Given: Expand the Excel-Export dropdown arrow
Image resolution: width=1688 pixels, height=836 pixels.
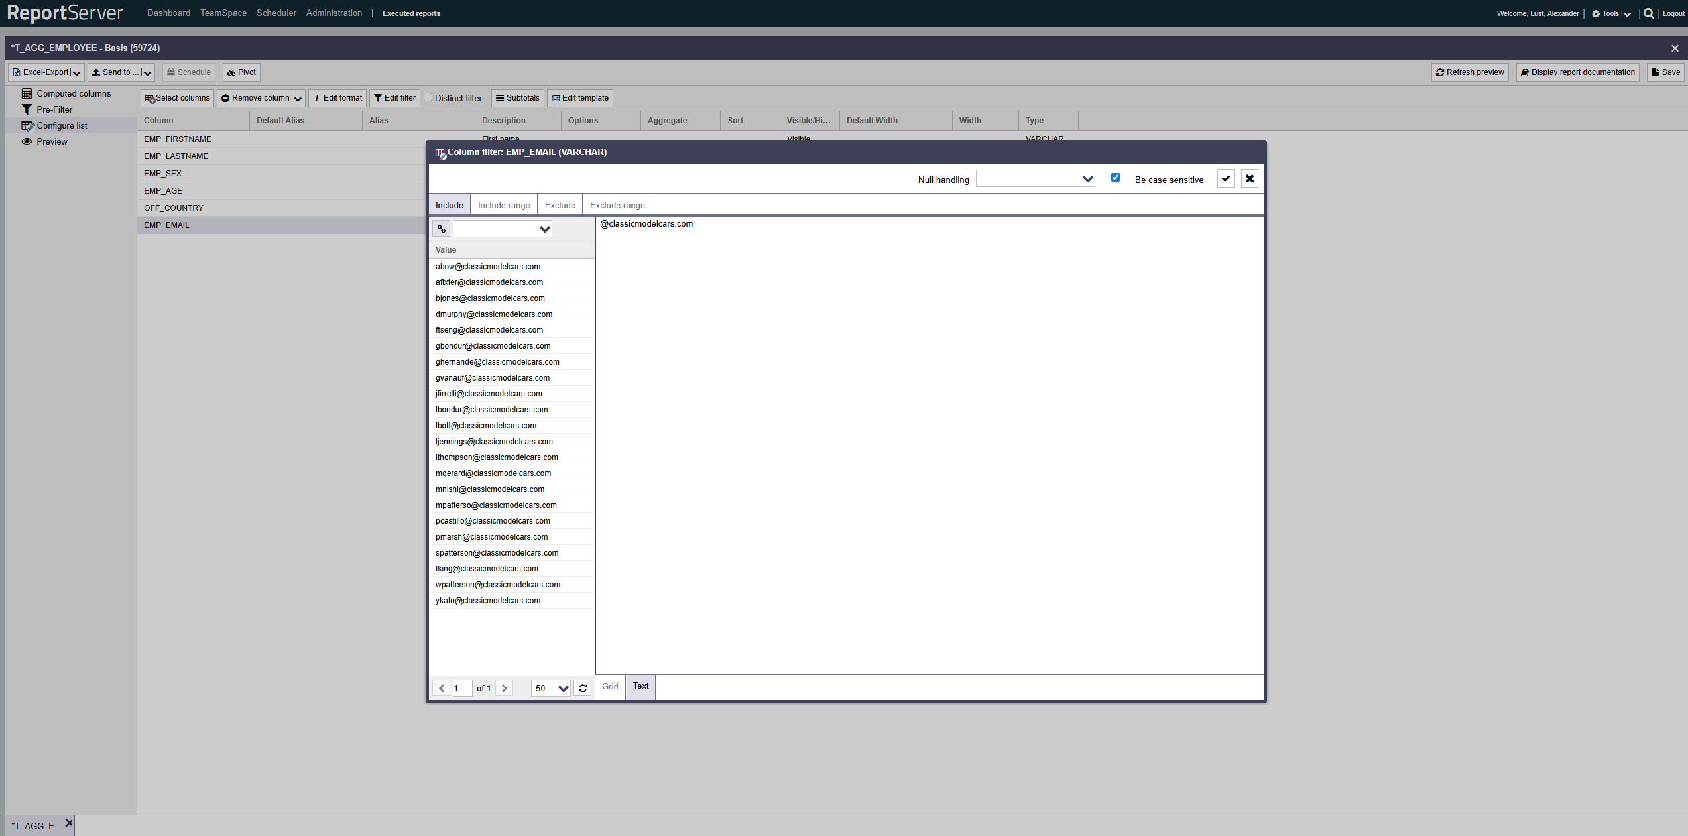Looking at the screenshot, I should pyautogui.click(x=77, y=73).
